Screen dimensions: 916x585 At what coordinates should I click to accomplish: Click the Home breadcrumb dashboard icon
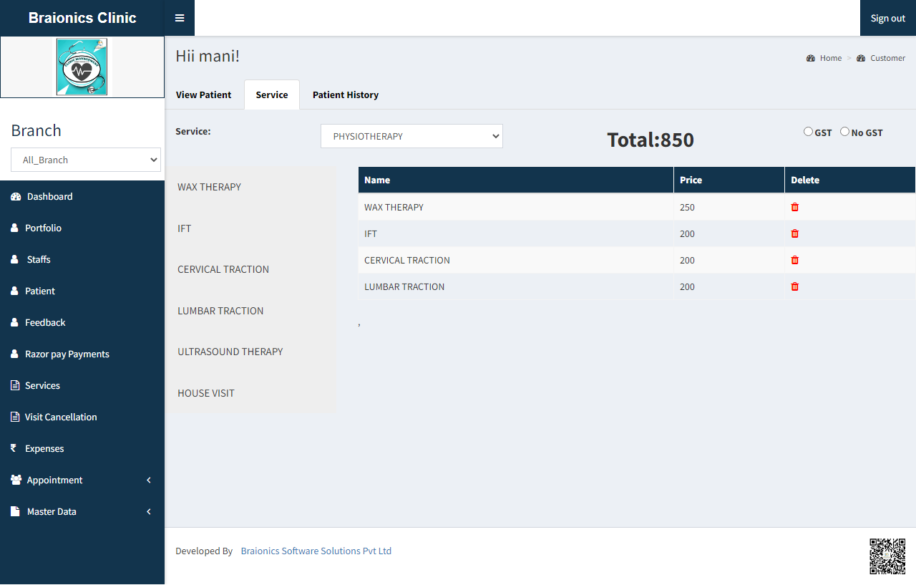811,58
